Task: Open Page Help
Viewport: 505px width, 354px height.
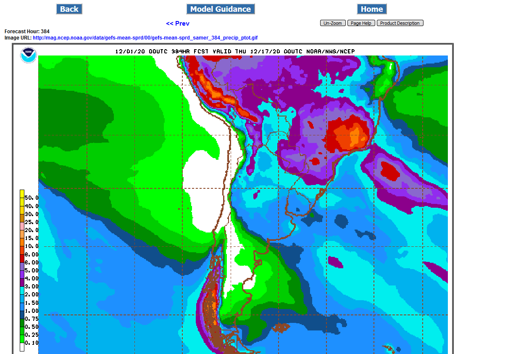Action: tap(361, 23)
